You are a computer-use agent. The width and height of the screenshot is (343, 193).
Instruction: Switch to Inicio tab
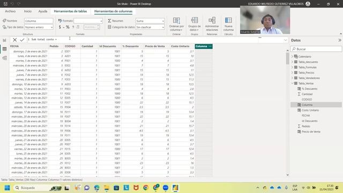28,11
